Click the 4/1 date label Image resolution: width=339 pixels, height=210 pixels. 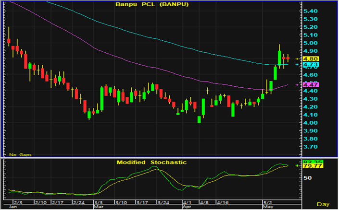187,202
